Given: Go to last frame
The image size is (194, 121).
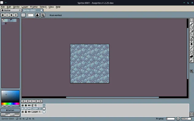Looking at the screenshot, I should click(40, 101).
